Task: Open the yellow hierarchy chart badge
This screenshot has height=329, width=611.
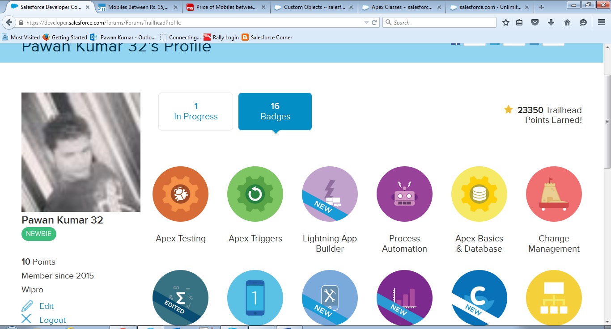Action: 554,298
